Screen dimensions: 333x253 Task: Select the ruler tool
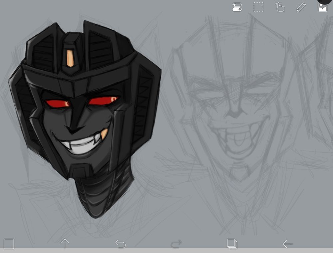(301, 7)
